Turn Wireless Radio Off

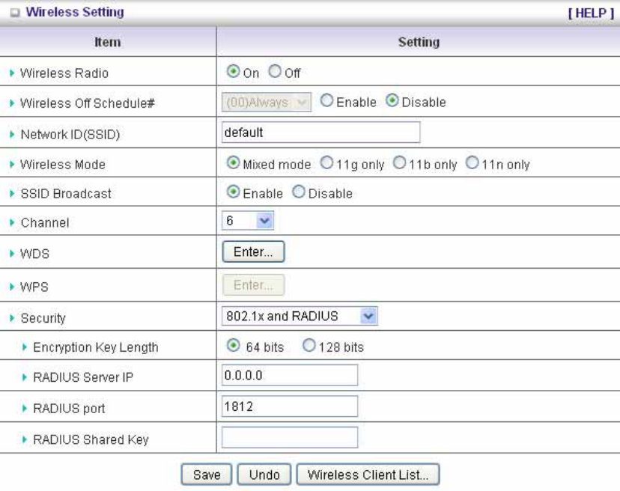(x=275, y=71)
